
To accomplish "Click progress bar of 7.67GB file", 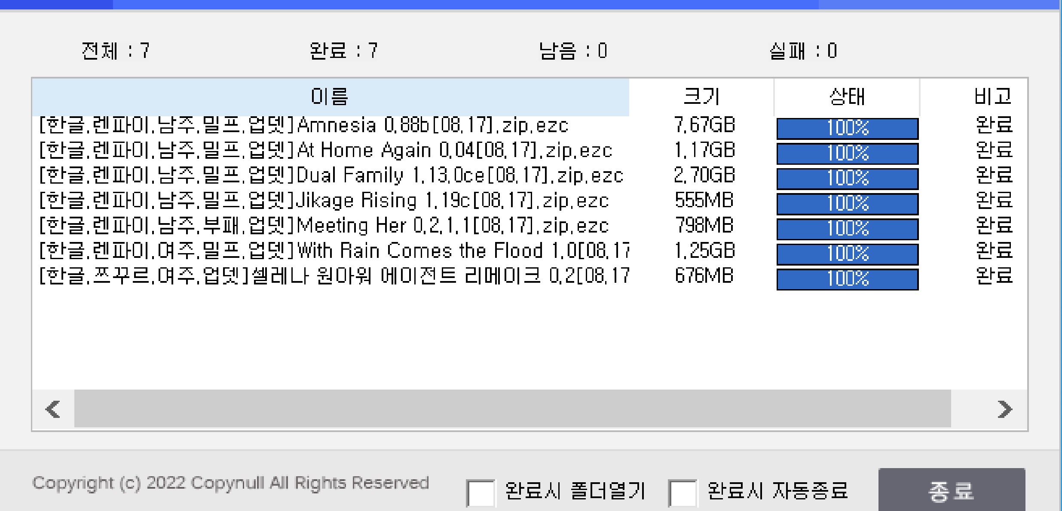I will [x=847, y=128].
